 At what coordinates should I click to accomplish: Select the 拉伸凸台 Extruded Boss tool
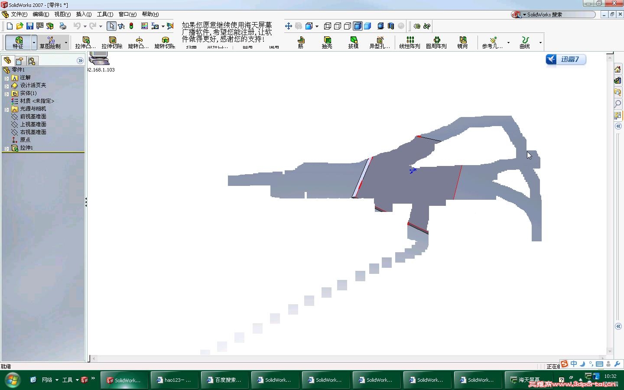tap(85, 42)
